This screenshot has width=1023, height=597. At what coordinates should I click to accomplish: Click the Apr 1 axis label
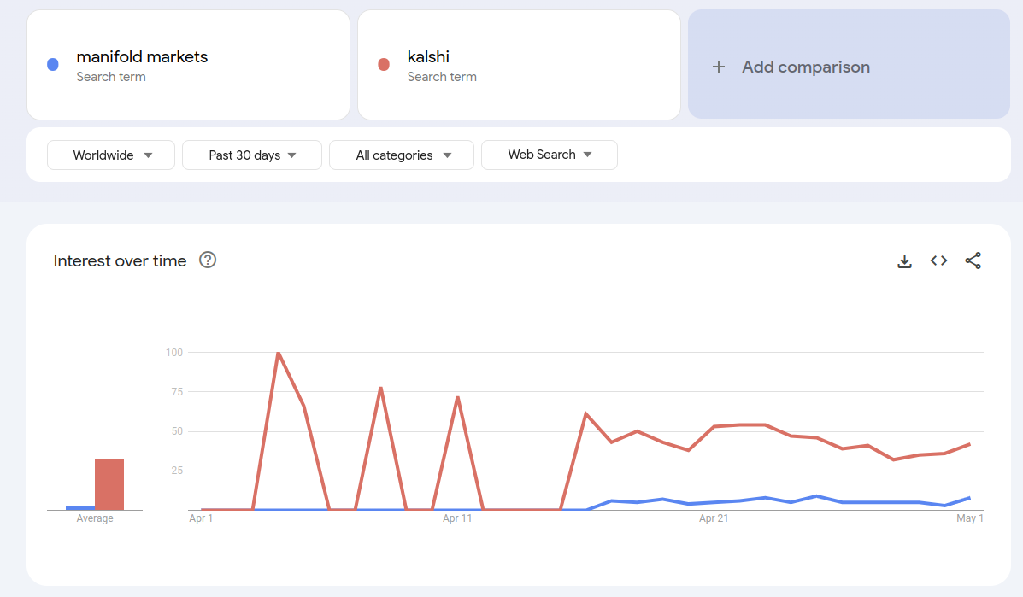201,518
